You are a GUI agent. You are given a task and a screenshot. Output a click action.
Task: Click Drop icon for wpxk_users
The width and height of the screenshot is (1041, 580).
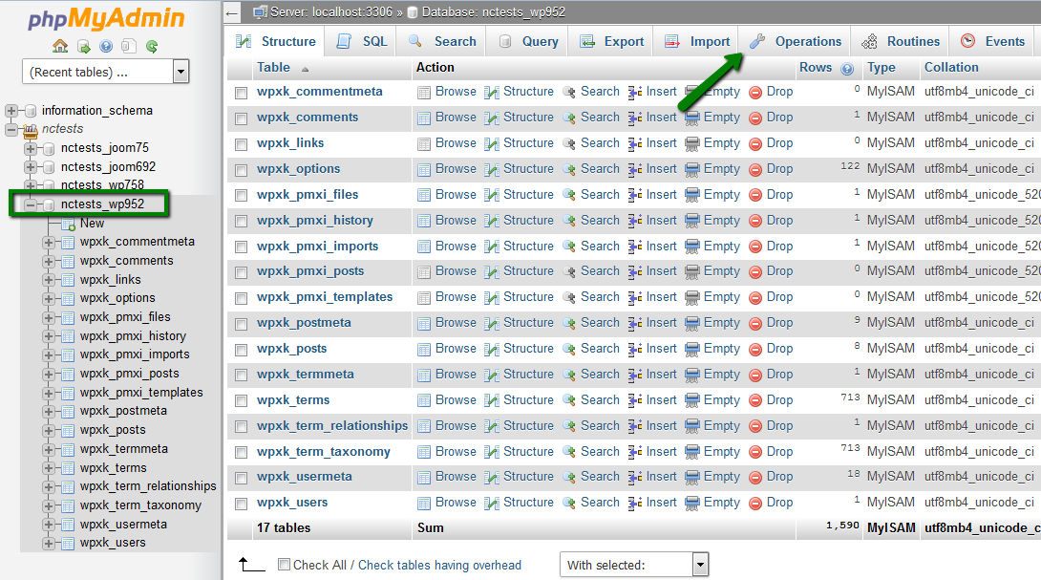755,503
